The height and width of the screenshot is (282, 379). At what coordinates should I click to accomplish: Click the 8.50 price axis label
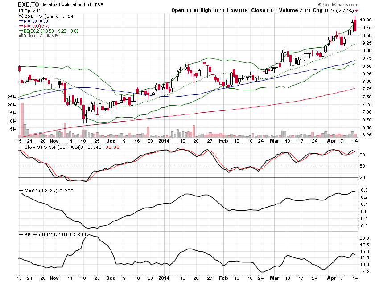[x=367, y=66]
